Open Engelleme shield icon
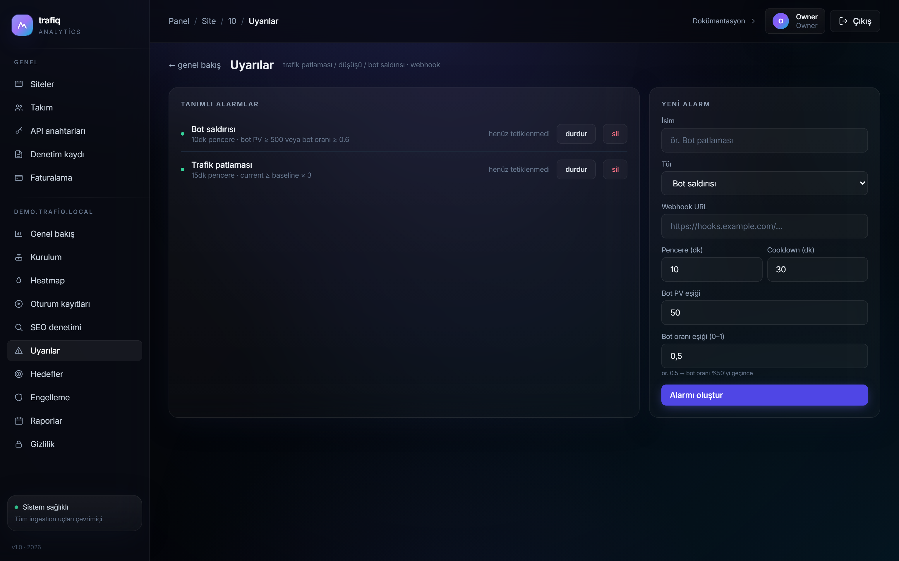Image resolution: width=899 pixels, height=561 pixels. (x=18, y=397)
